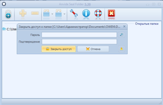Show program info with blue i icon
Image resolution: width=163 pixels, height=105 pixels.
[86, 13]
